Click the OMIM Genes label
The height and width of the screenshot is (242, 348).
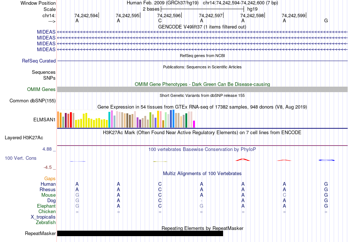tap(41, 89)
